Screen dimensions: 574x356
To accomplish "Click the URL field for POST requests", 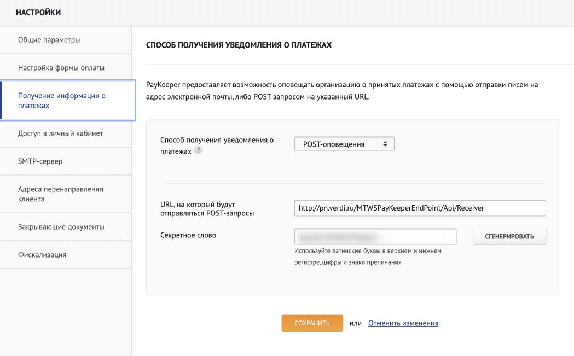I will 420,208.
